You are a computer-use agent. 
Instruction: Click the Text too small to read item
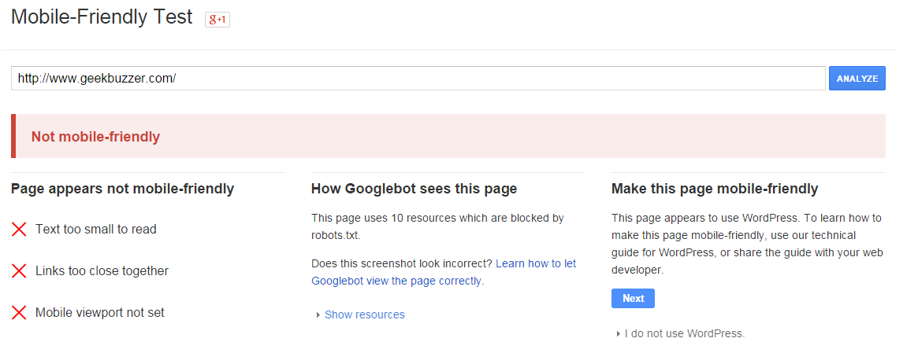coord(96,229)
